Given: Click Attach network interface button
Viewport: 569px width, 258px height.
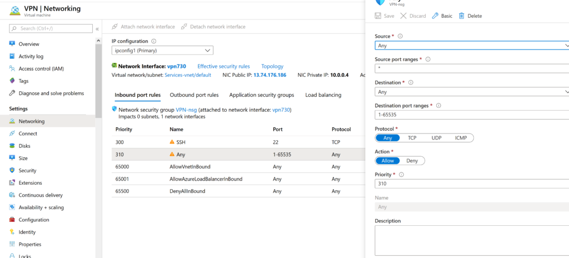Looking at the screenshot, I should tap(143, 27).
